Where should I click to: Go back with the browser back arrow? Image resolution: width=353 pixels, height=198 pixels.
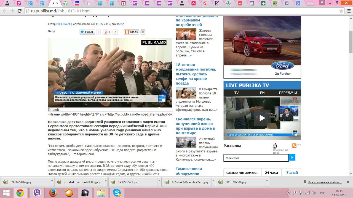4,11
